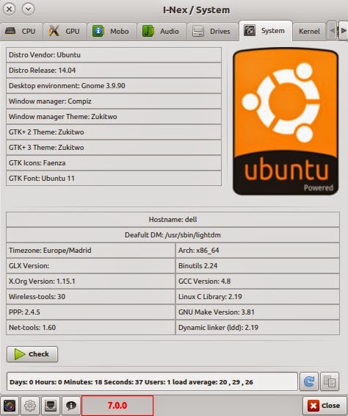Click the uptime and load average field
348x416 pixels.
[152, 381]
